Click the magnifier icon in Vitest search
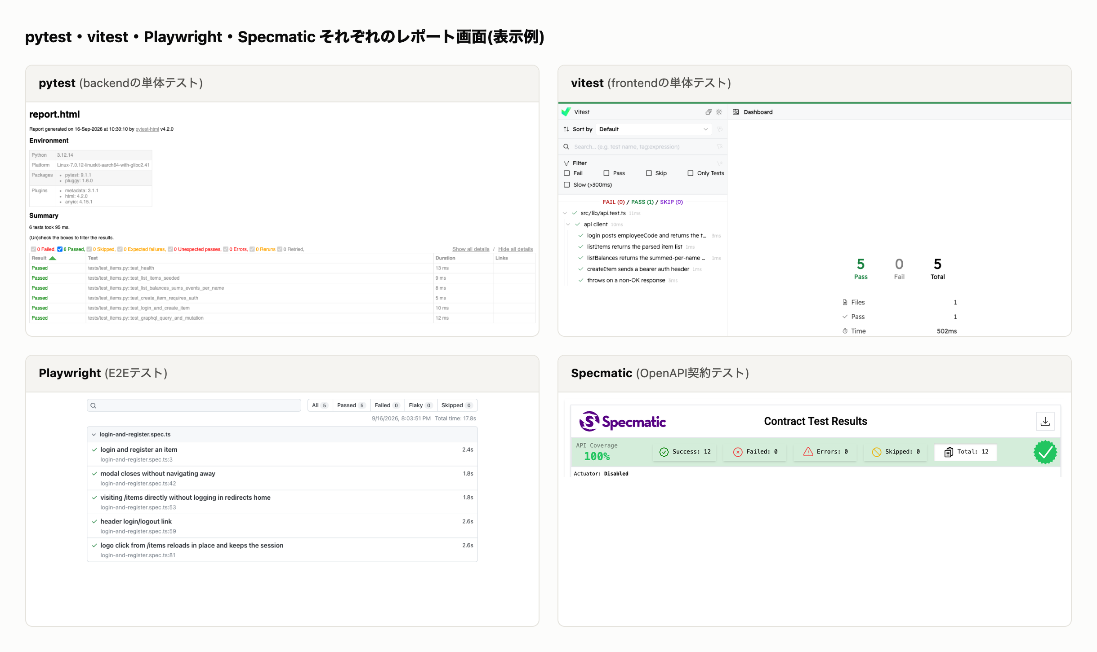 tap(566, 147)
